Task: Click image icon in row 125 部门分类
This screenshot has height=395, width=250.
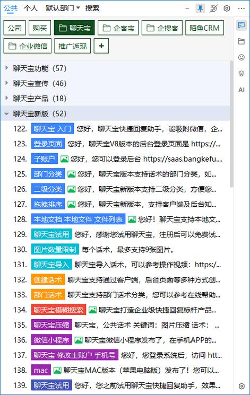Action: click(72, 174)
